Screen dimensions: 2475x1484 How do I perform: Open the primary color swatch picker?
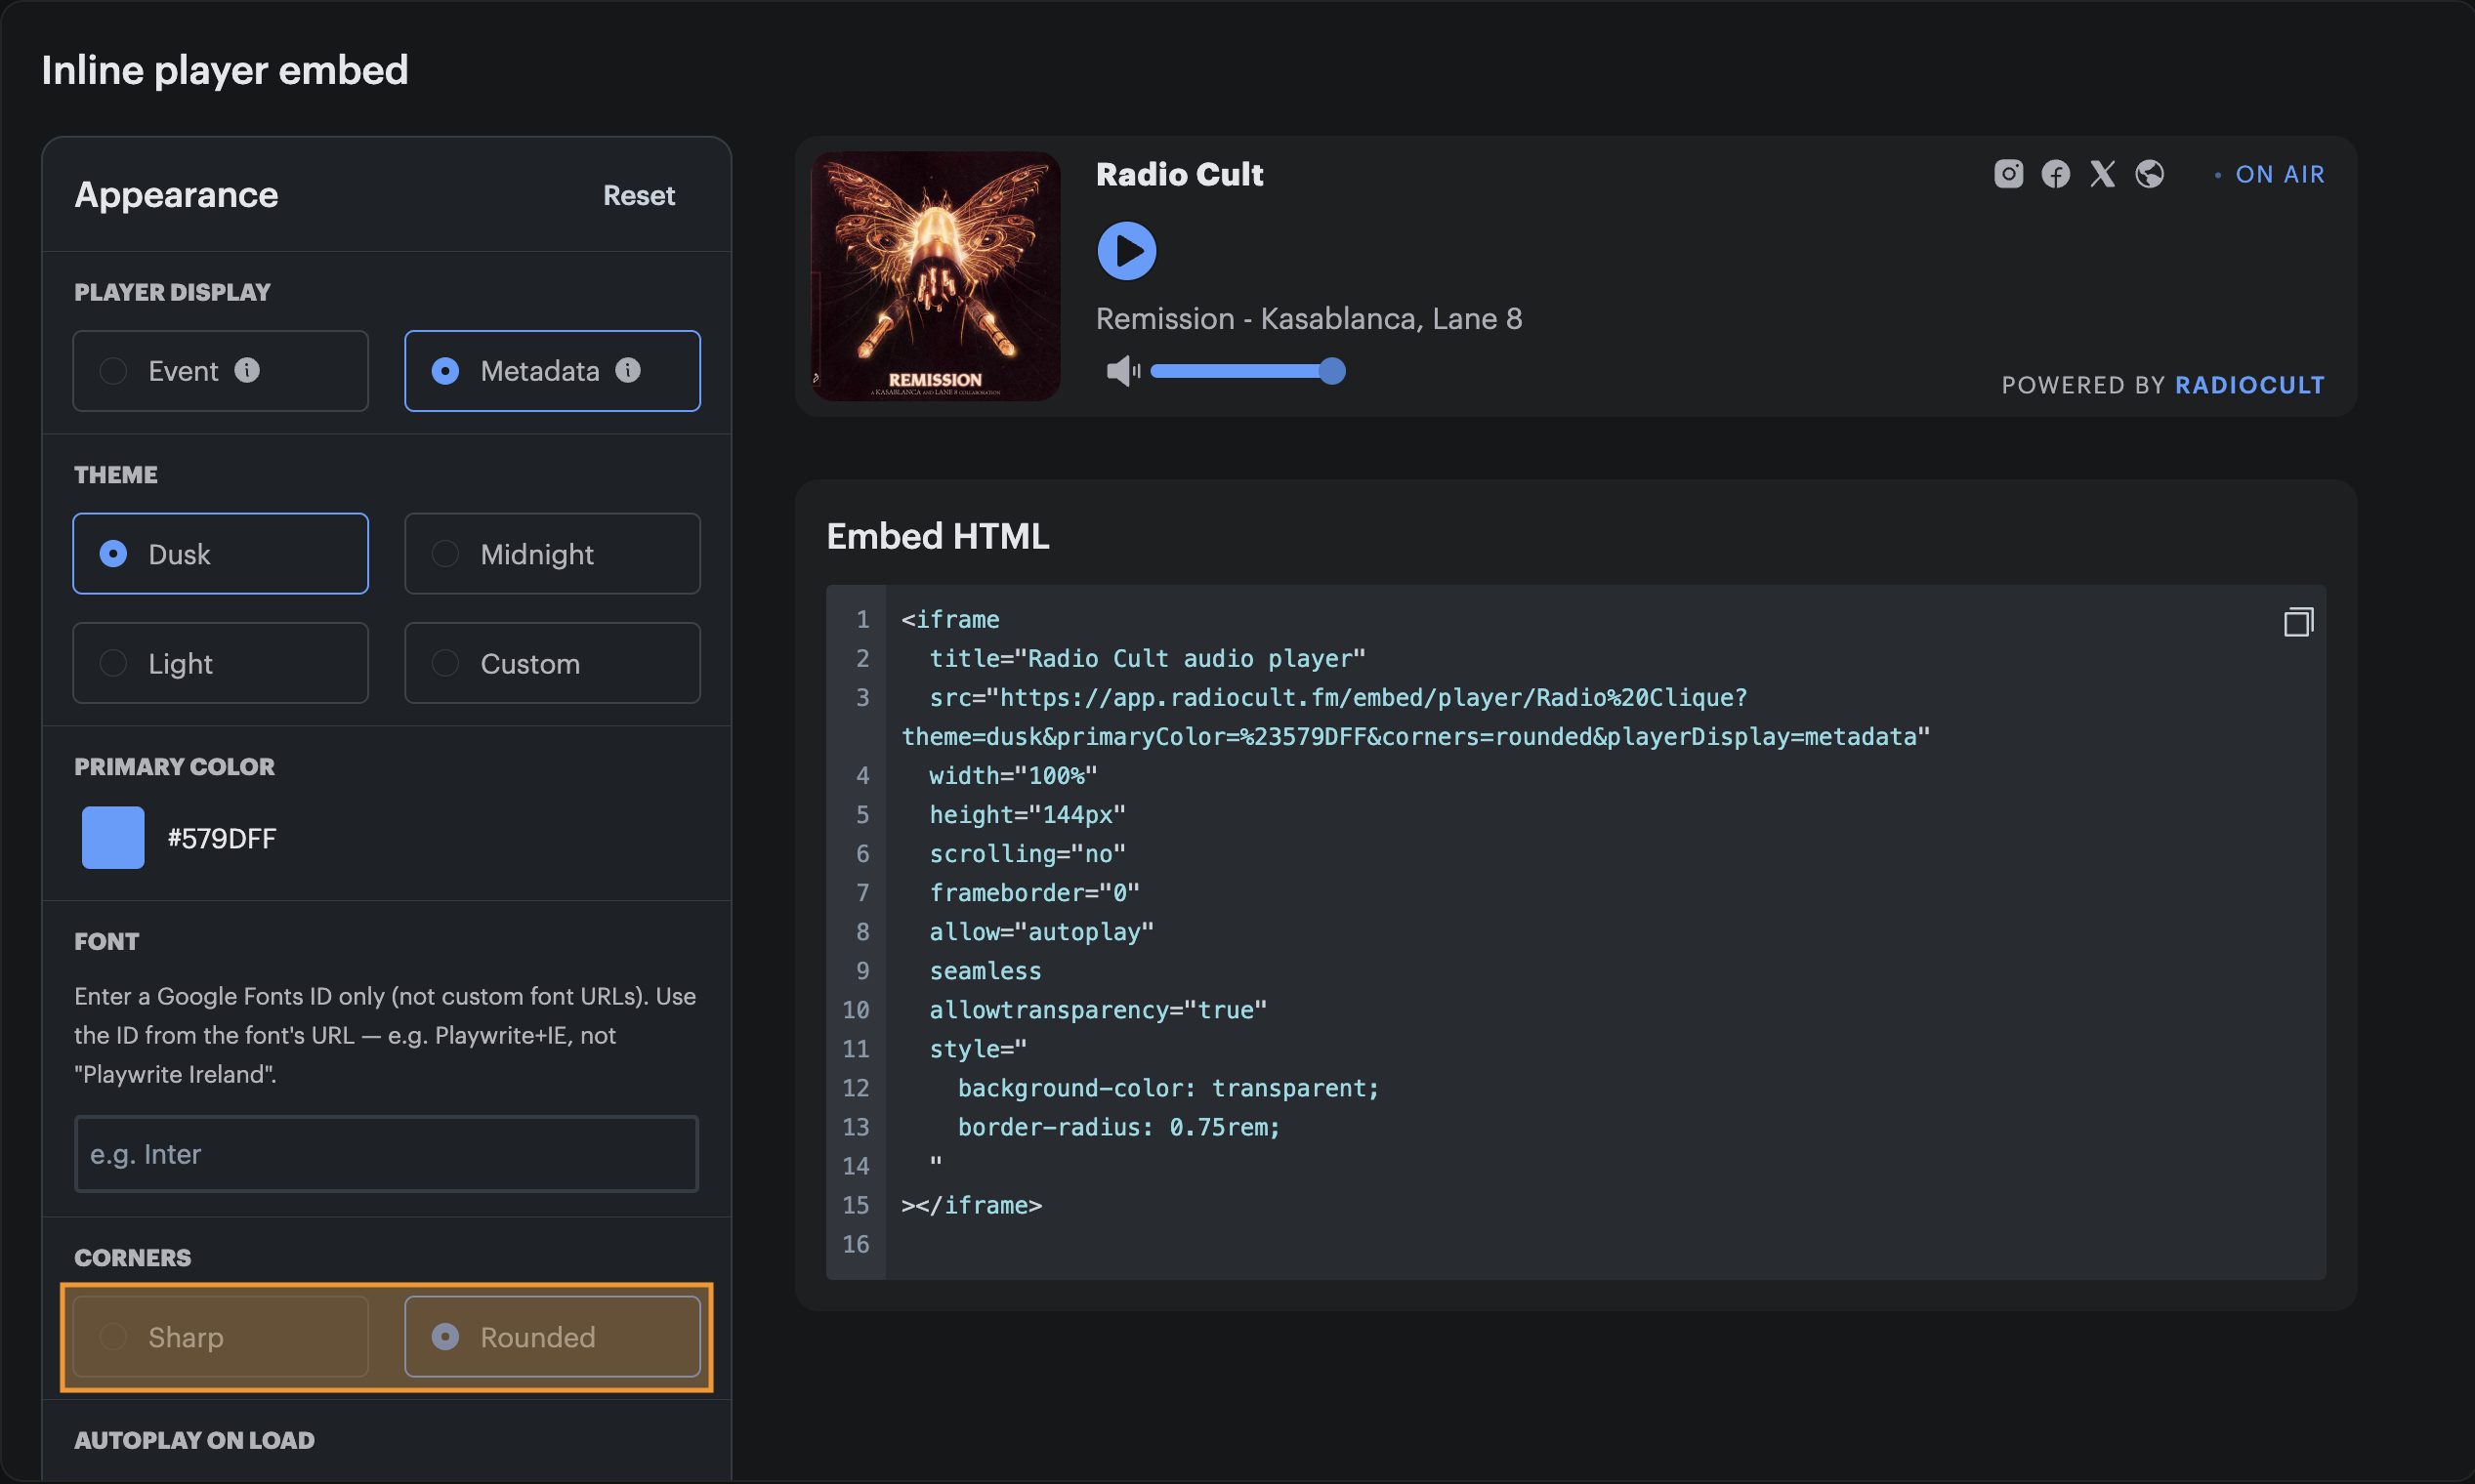coord(113,838)
